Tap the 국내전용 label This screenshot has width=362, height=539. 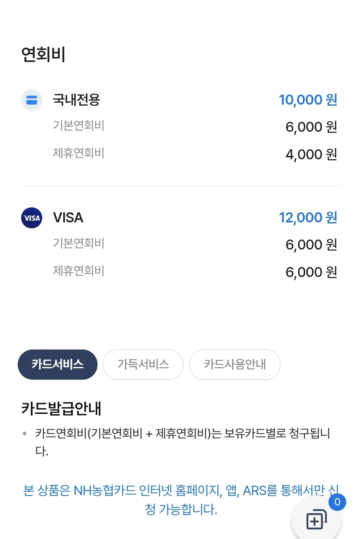pos(77,100)
